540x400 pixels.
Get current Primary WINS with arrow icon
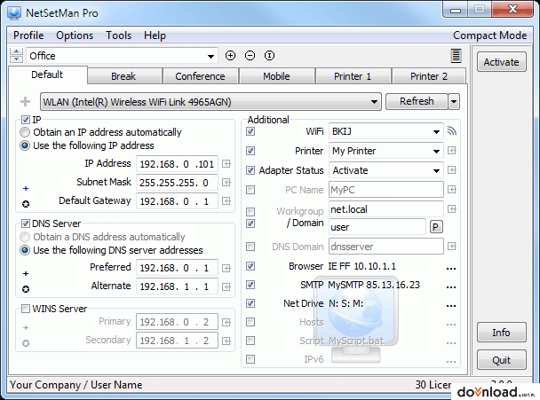(x=226, y=322)
